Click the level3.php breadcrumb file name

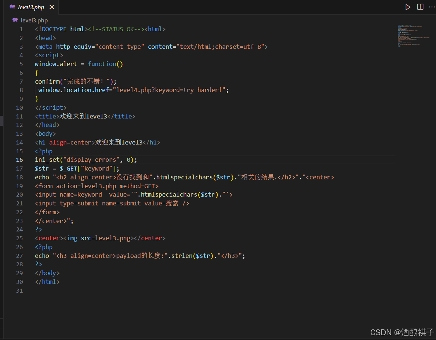[x=34, y=20]
